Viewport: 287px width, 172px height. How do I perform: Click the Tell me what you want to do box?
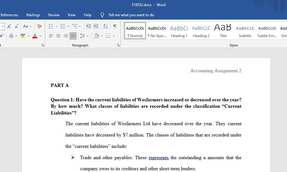[x=131, y=15]
